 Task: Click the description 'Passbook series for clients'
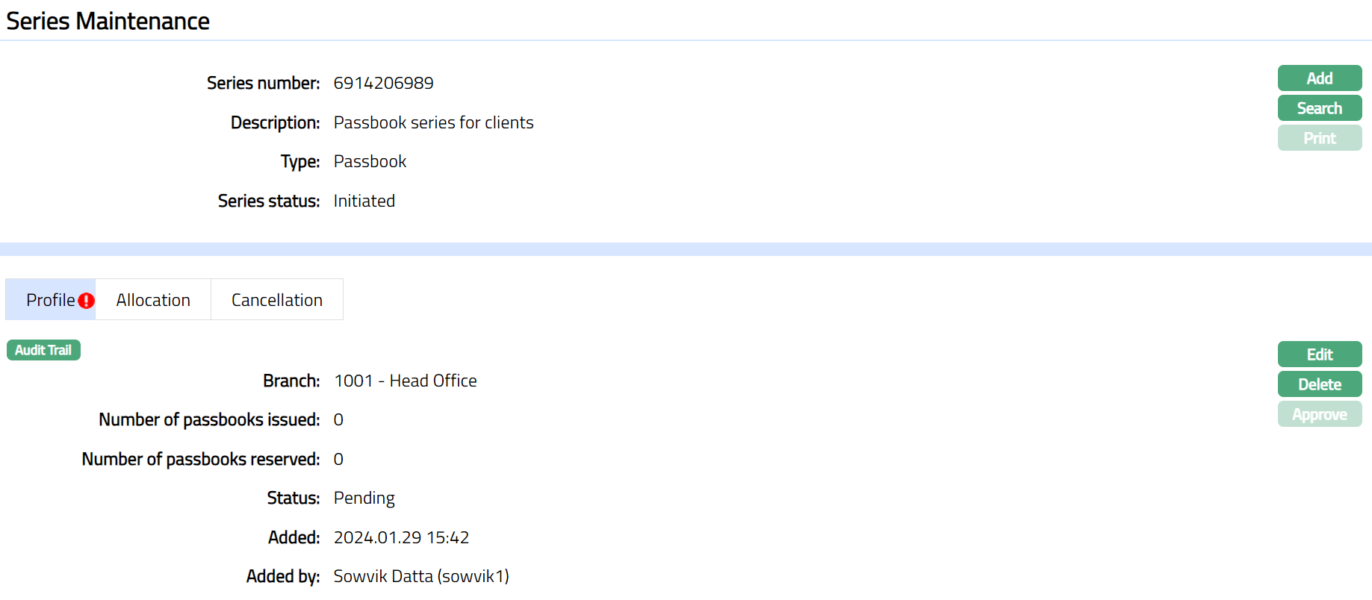coord(433,122)
